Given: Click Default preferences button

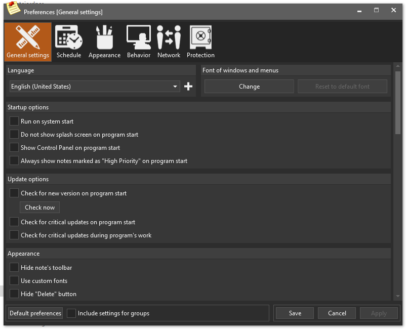Looking at the screenshot, I should 35,313.
